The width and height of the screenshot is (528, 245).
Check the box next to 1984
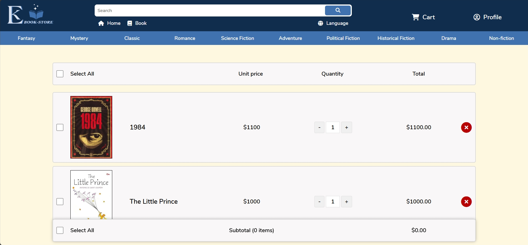(x=60, y=128)
